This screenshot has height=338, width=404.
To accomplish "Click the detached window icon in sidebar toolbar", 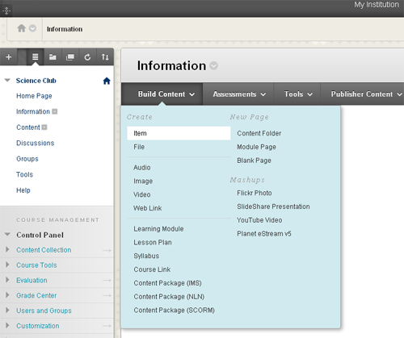I will (x=70, y=57).
